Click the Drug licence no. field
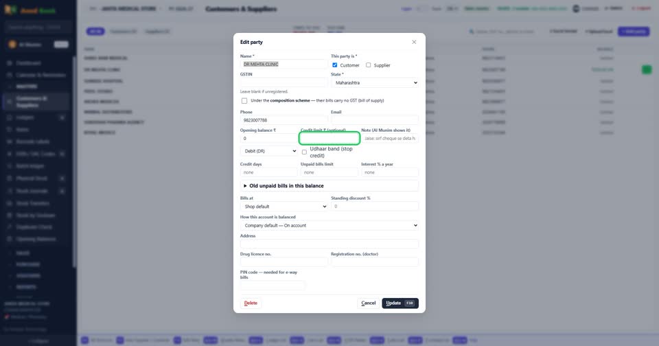 [284, 262]
